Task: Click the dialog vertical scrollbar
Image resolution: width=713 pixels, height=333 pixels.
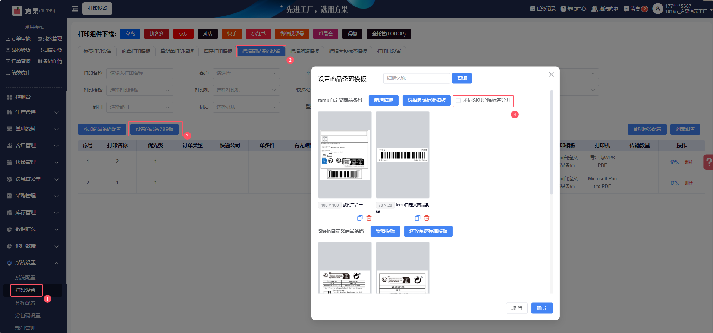Action: (x=552, y=142)
